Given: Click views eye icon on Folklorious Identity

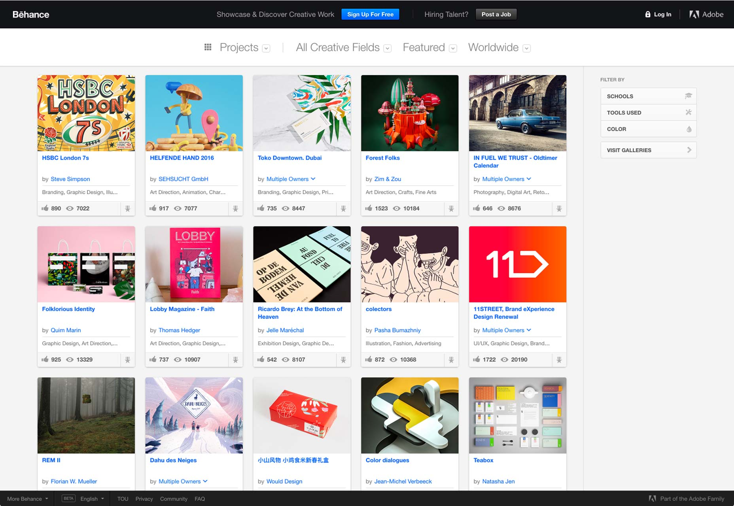Looking at the screenshot, I should coord(70,360).
